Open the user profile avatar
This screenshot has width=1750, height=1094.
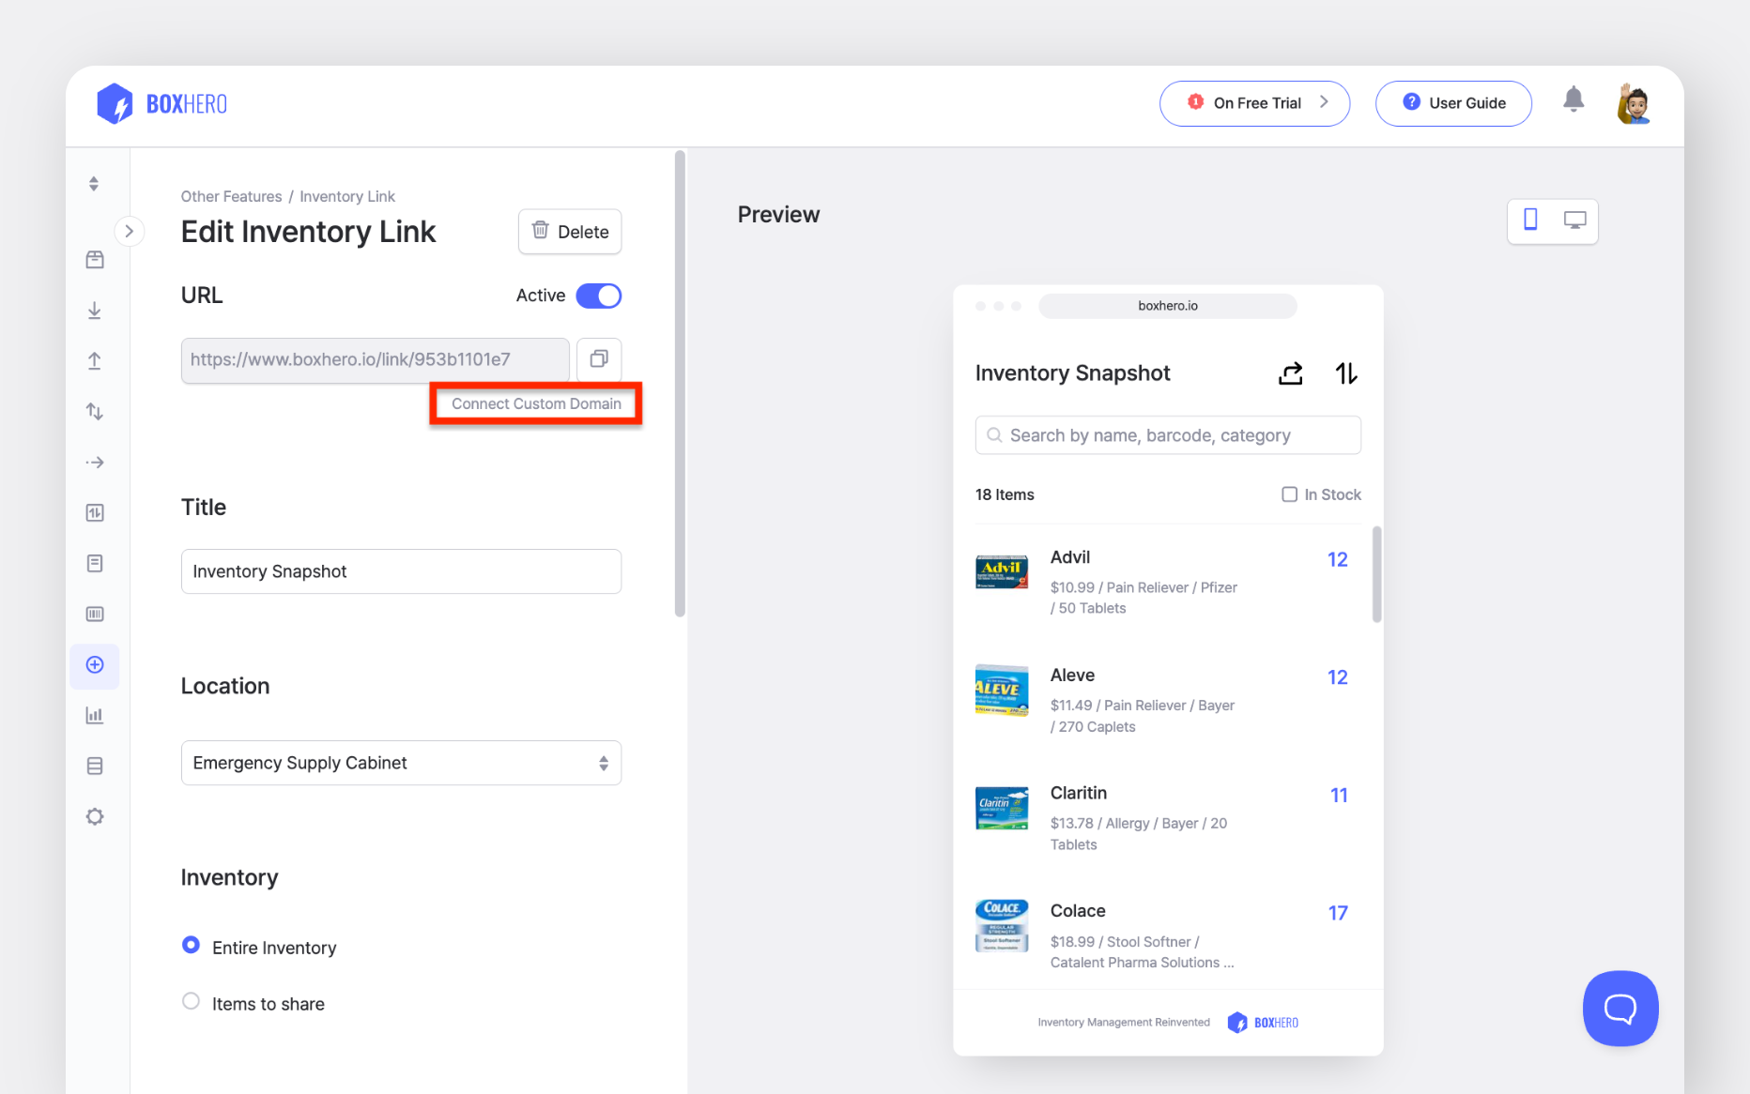1634,103
